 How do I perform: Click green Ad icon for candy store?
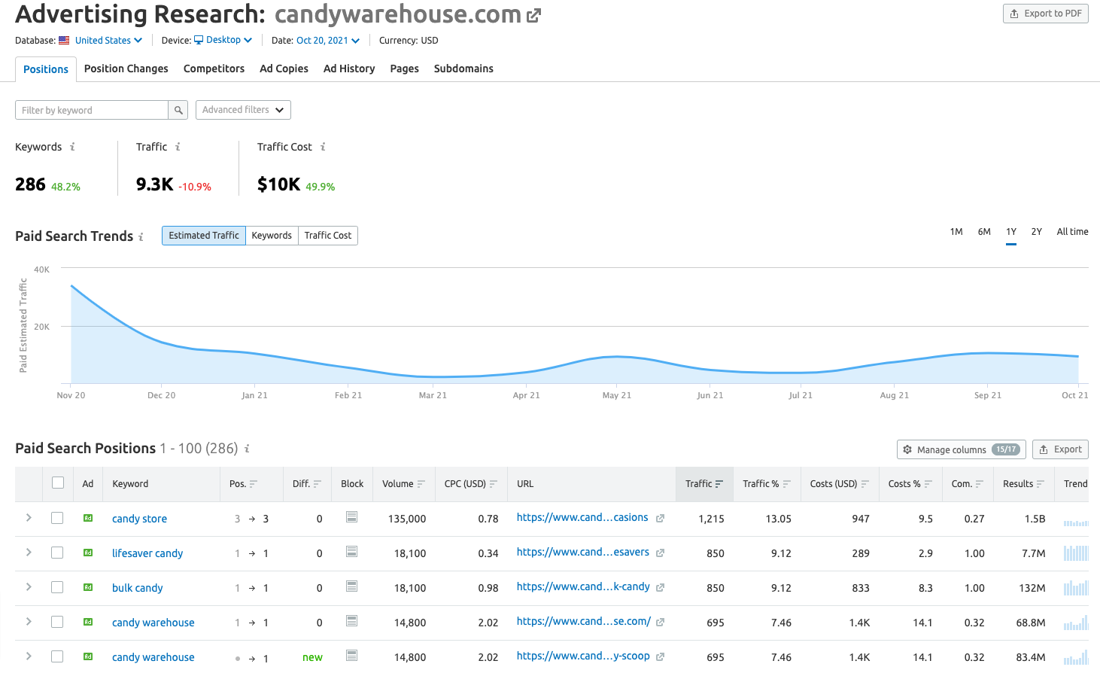(x=88, y=518)
